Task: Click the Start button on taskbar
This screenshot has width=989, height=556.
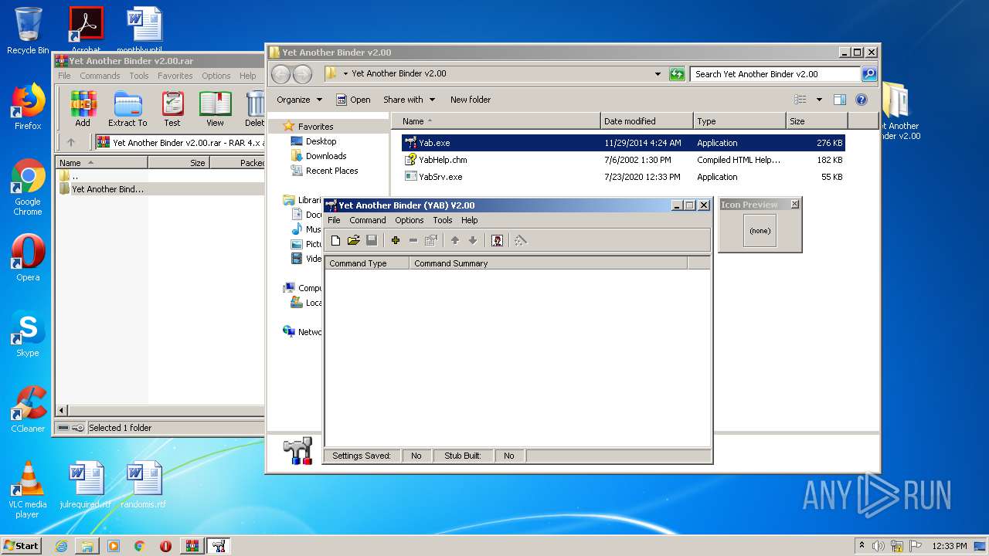Action: (21, 545)
